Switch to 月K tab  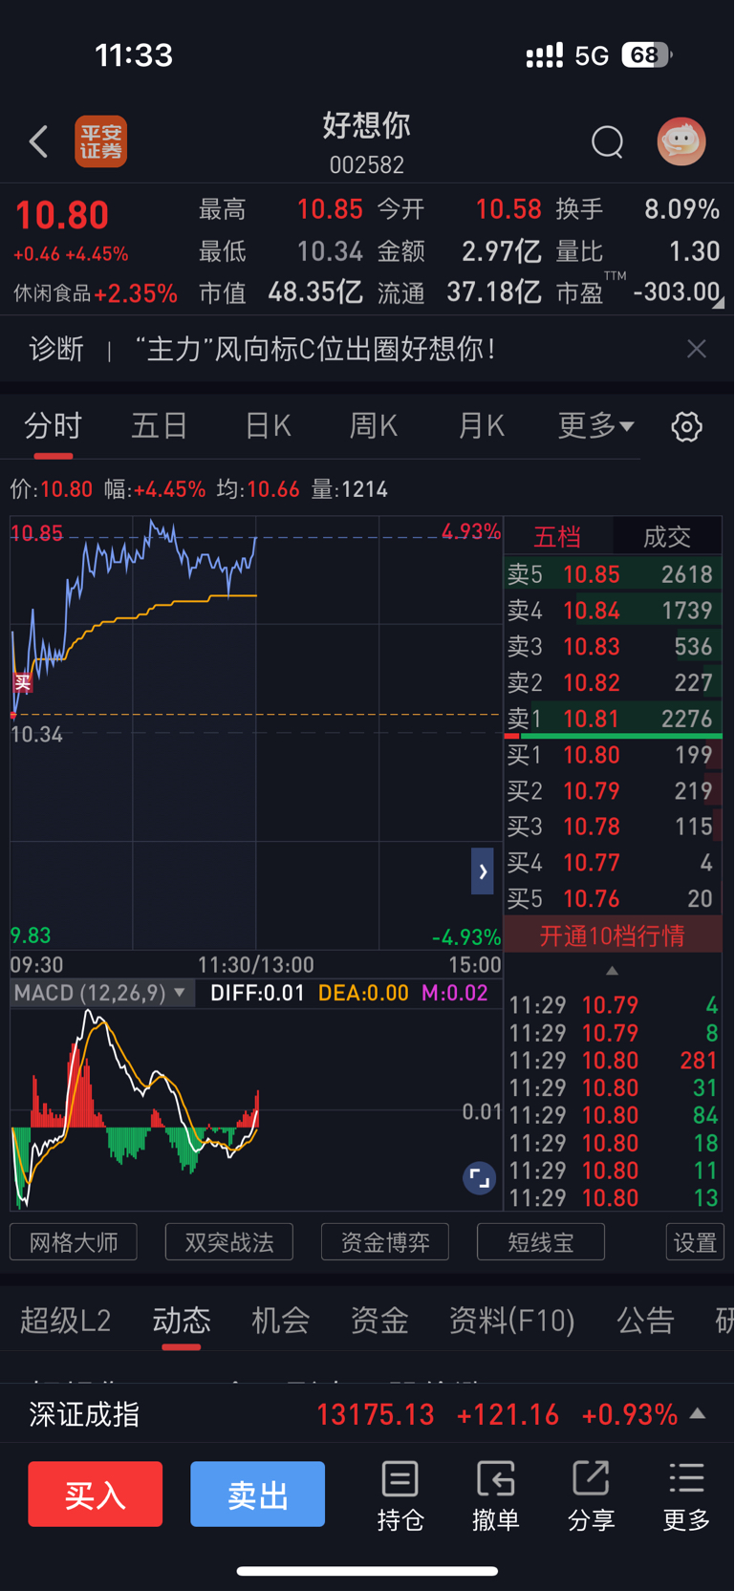click(481, 426)
